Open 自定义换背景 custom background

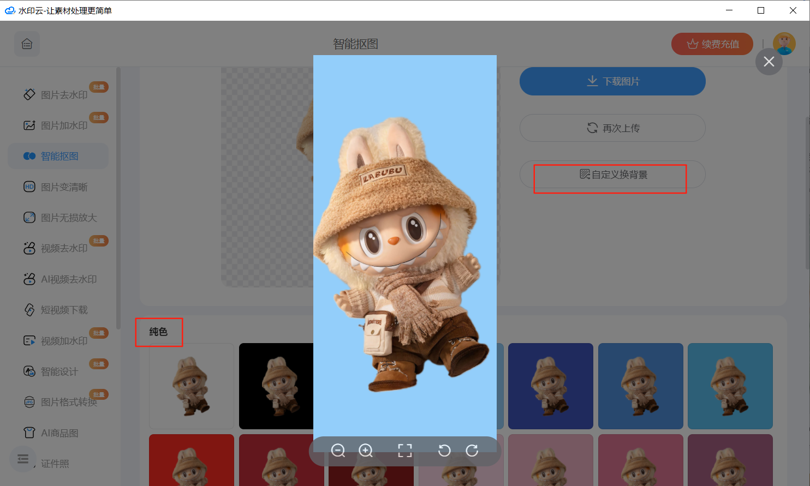click(x=612, y=175)
